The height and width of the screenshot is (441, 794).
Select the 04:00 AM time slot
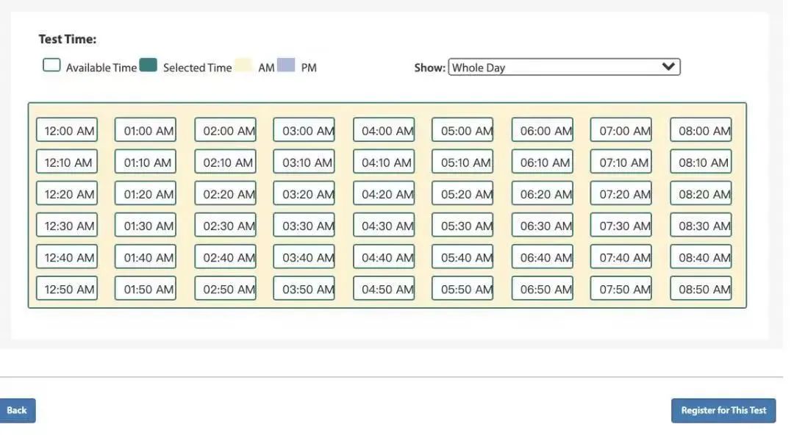pos(384,130)
